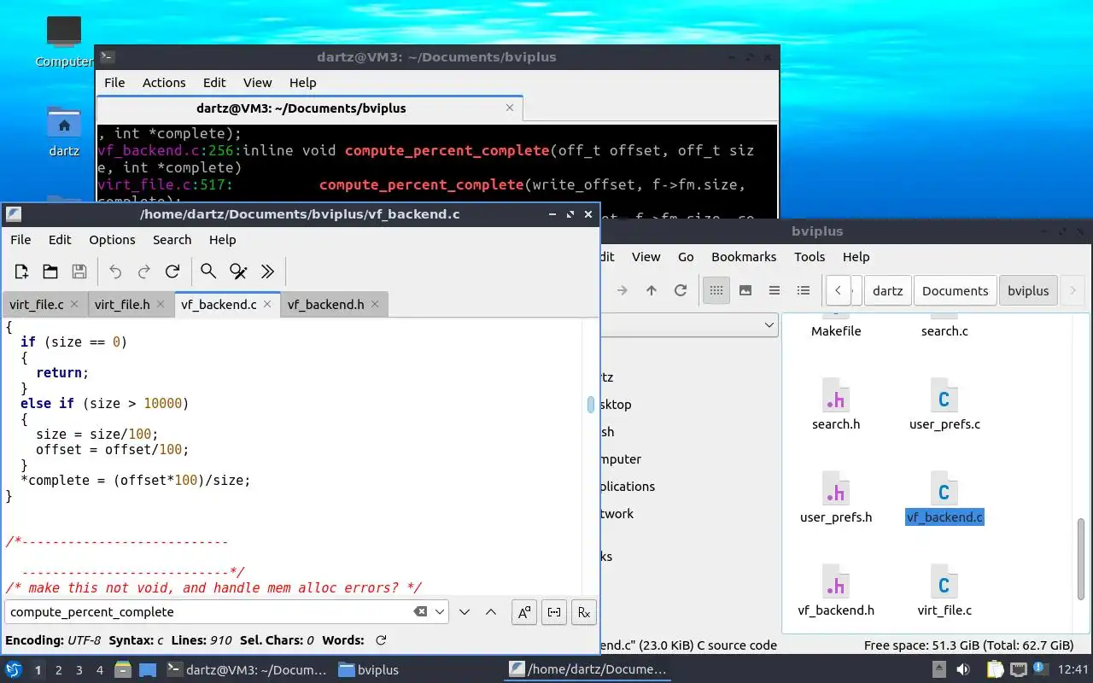
Task: Switch to vf_backend.h tab
Action: [325, 305]
